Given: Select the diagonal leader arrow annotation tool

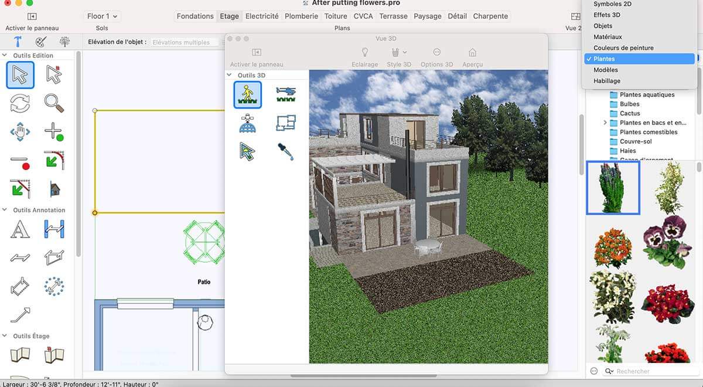Looking at the screenshot, I should coord(20,315).
